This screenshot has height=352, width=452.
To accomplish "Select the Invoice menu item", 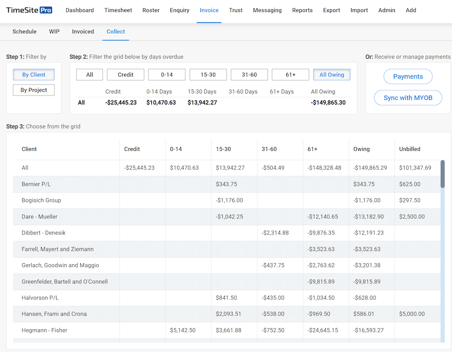I will (x=209, y=10).
